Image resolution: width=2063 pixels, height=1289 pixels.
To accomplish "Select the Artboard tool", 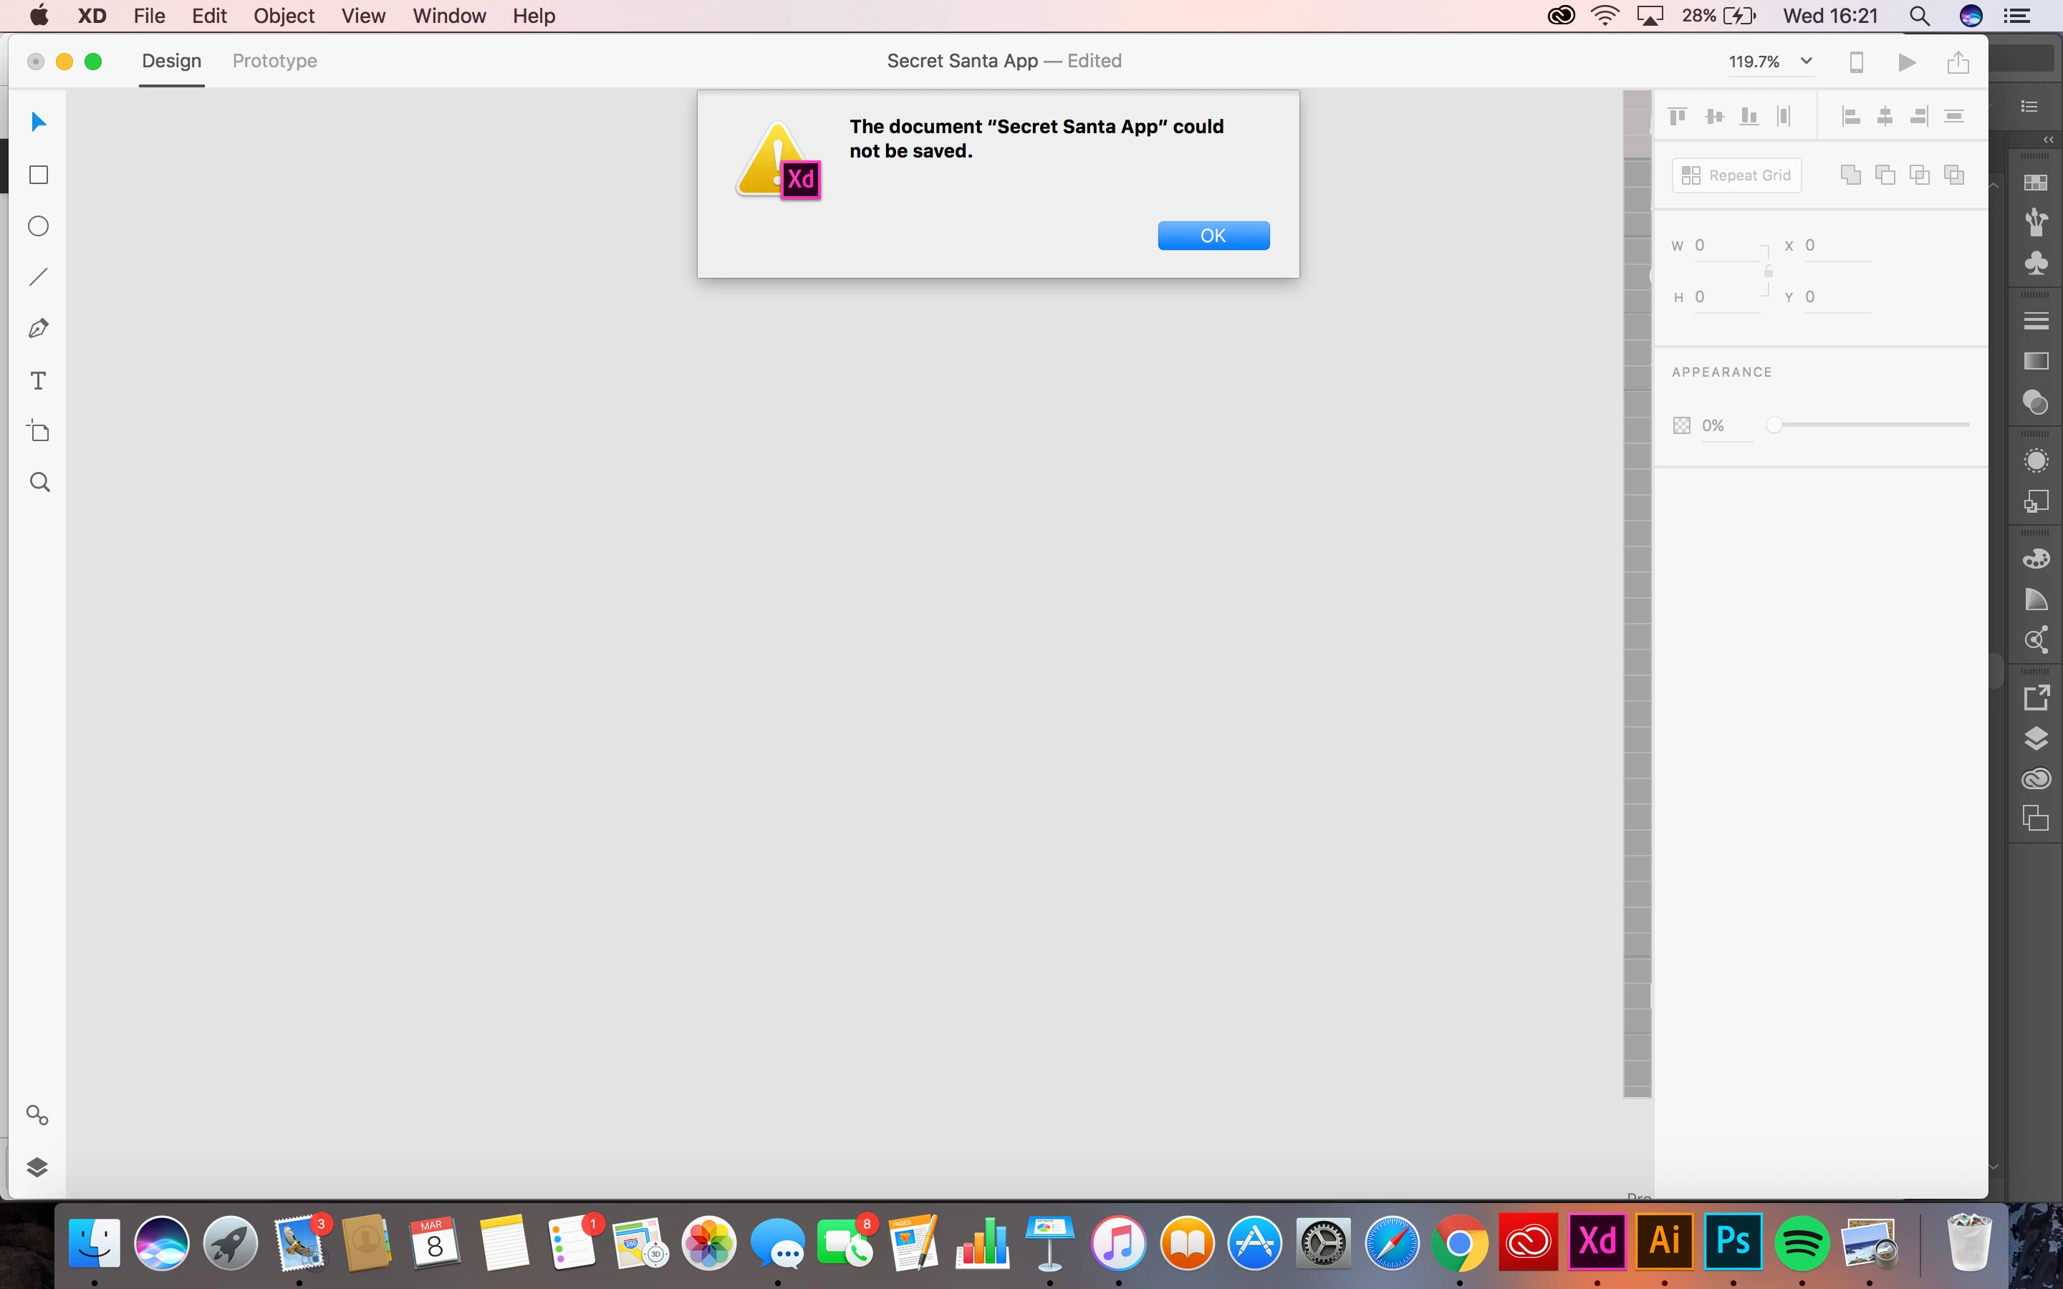I will click(x=39, y=431).
